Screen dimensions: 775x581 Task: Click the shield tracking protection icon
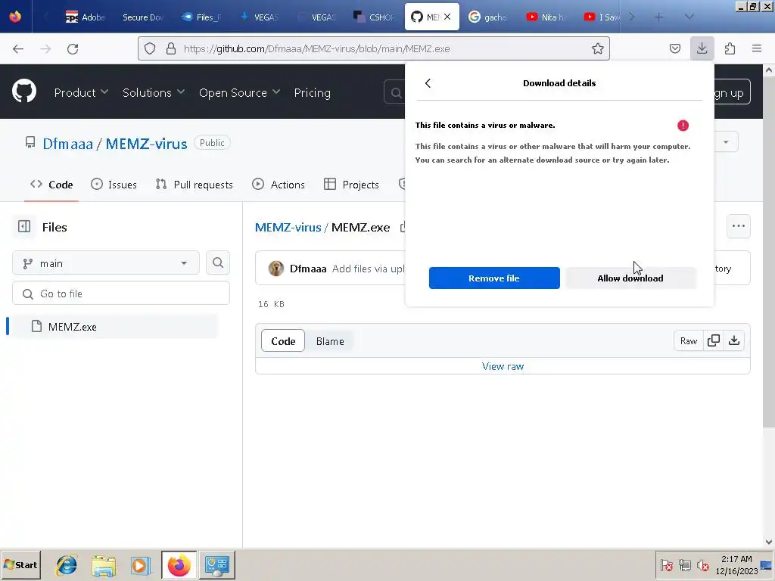150,48
